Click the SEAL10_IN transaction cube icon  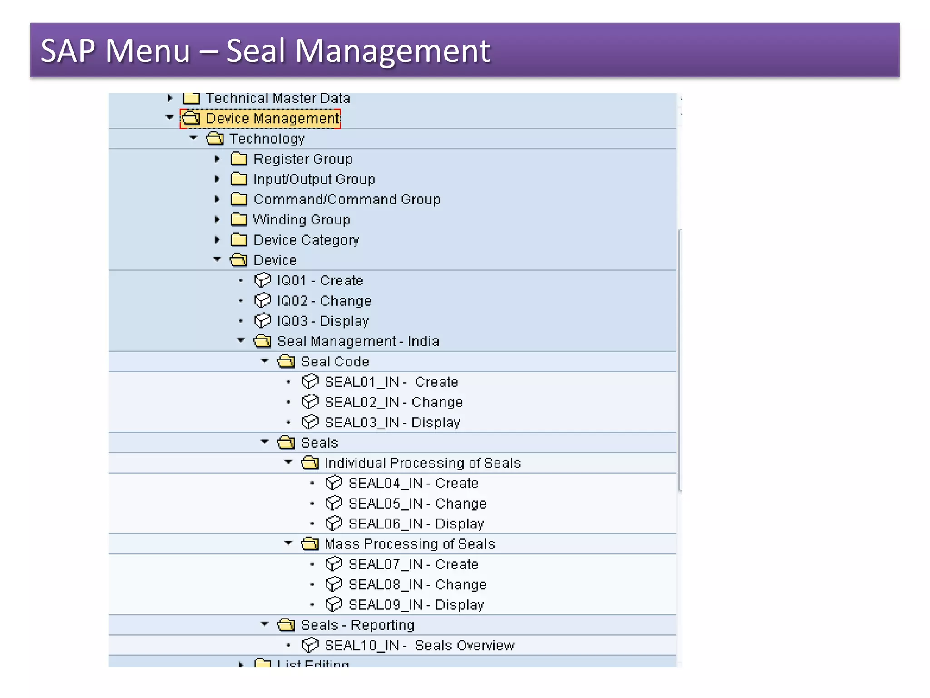pos(310,645)
